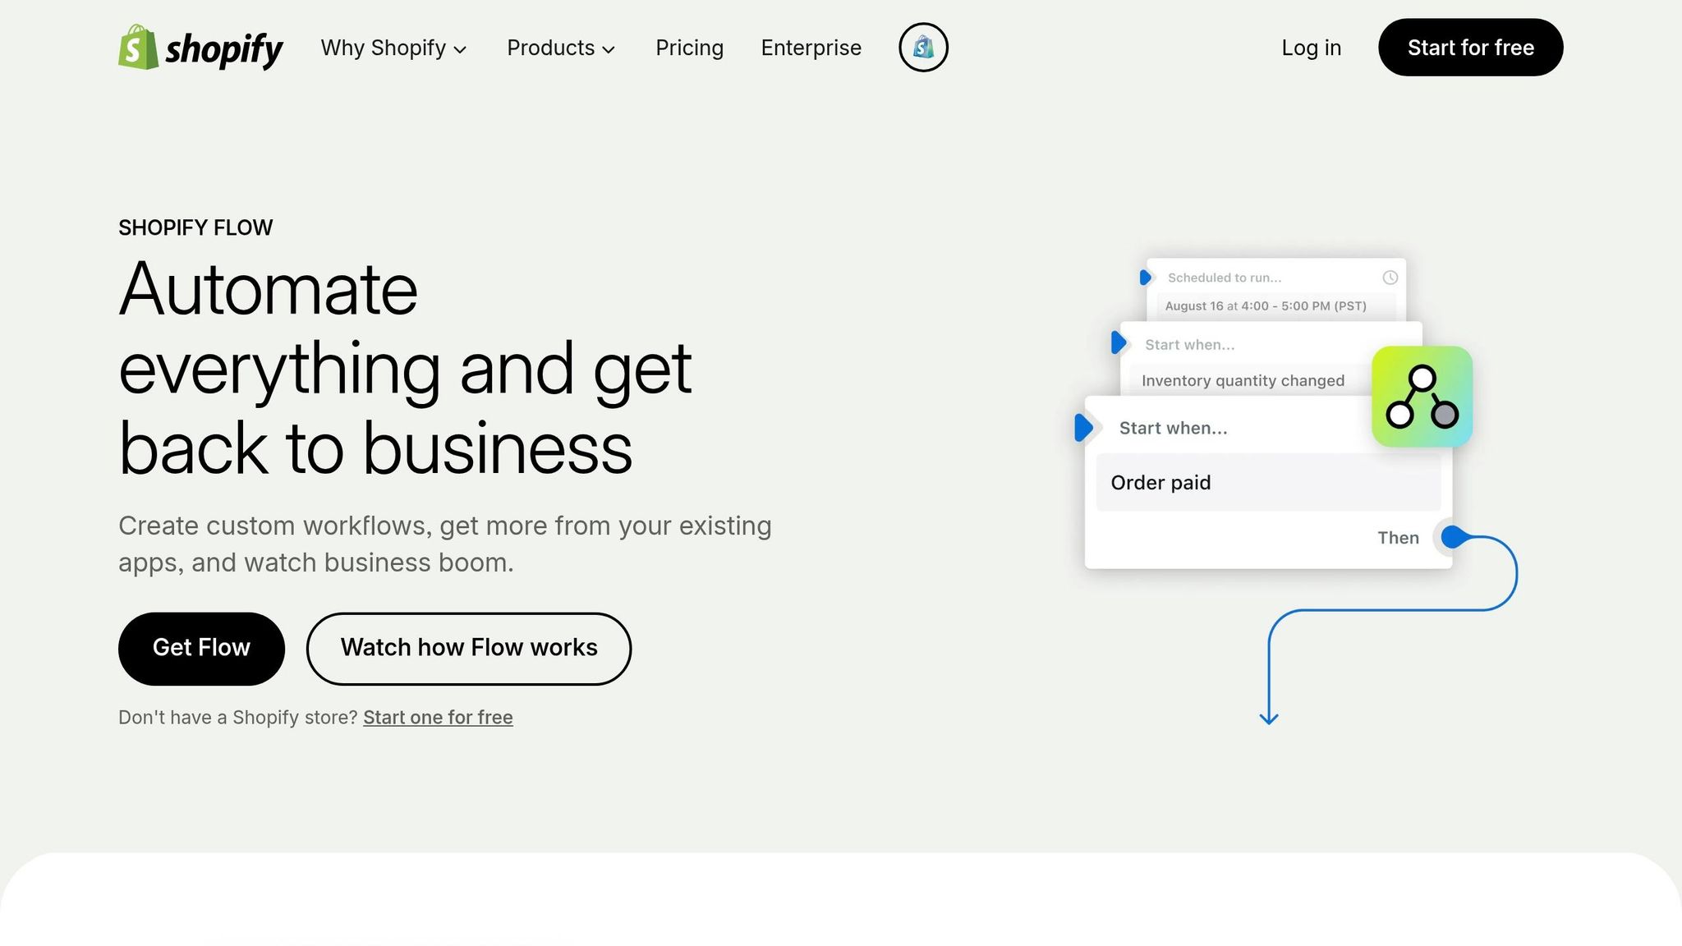Click 'Automate everything and get back to business' heading
The image size is (1682, 946).
pyautogui.click(x=406, y=368)
